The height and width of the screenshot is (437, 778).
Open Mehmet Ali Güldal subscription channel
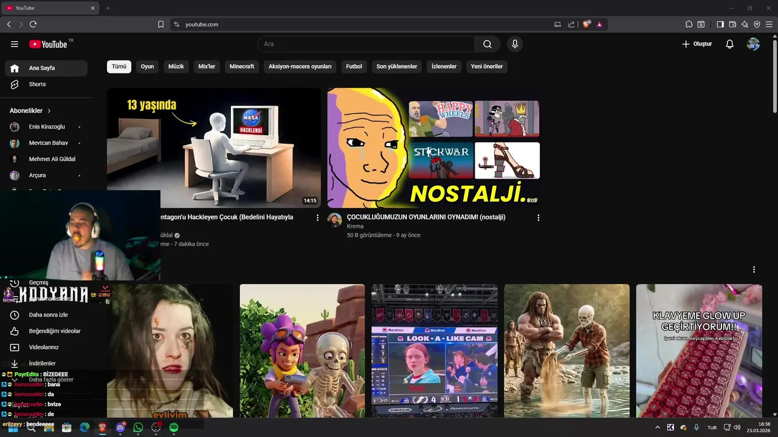(46, 159)
